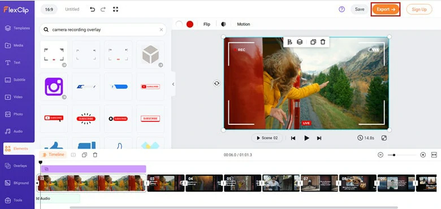Collapse the elements side panel

coord(173,84)
